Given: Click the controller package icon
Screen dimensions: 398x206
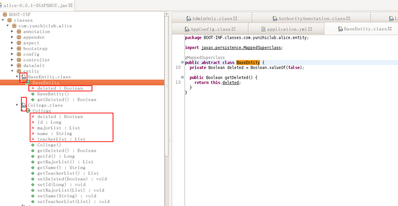Looking at the screenshot, I should (19, 60).
